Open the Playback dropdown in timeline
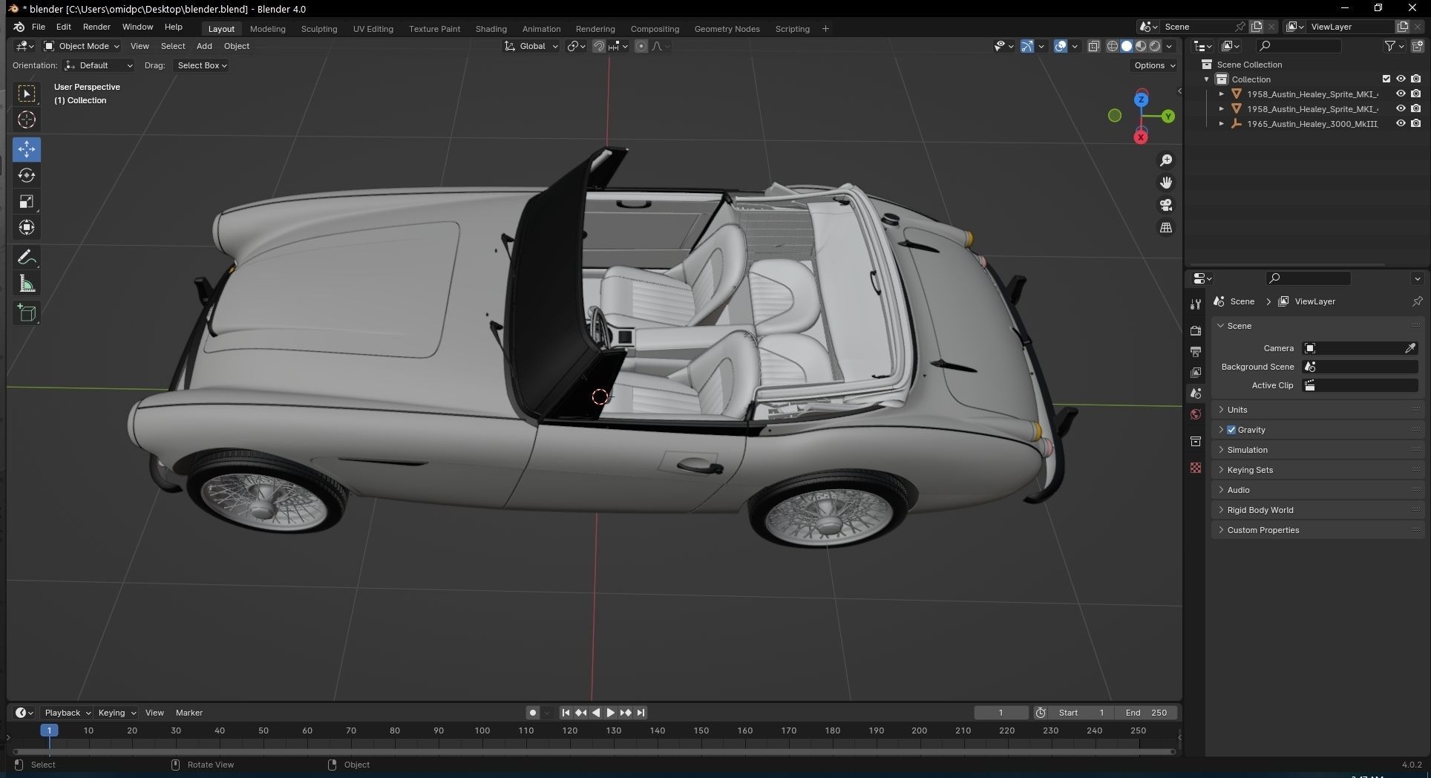The image size is (1431, 778). (67, 713)
